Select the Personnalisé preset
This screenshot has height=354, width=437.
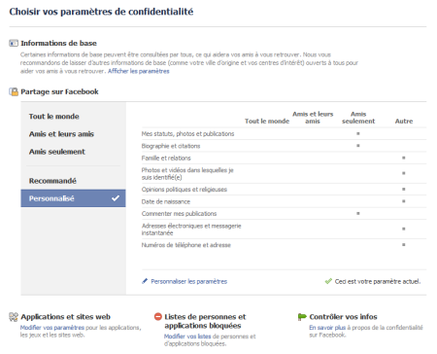(73, 198)
